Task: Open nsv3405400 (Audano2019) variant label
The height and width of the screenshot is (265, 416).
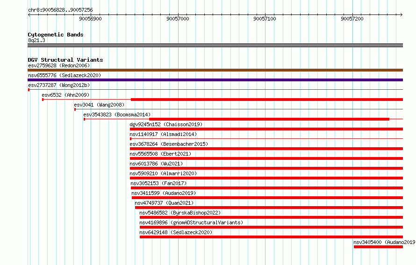Action: [384, 242]
